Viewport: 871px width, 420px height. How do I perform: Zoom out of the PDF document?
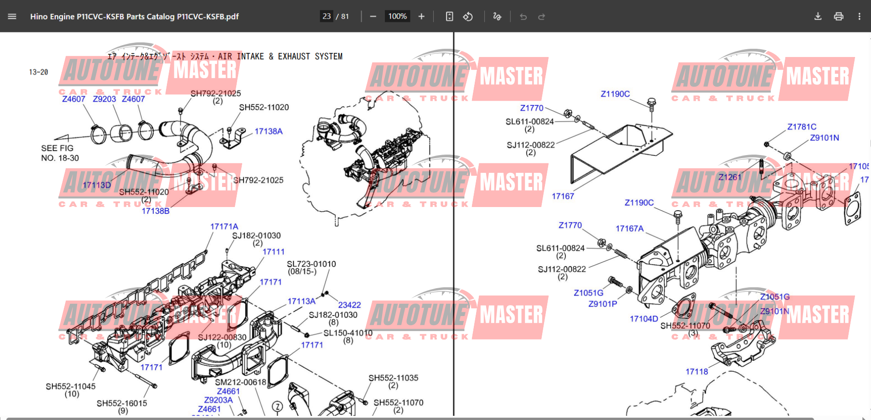tap(373, 16)
